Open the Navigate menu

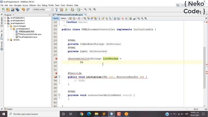[x=18, y=5]
